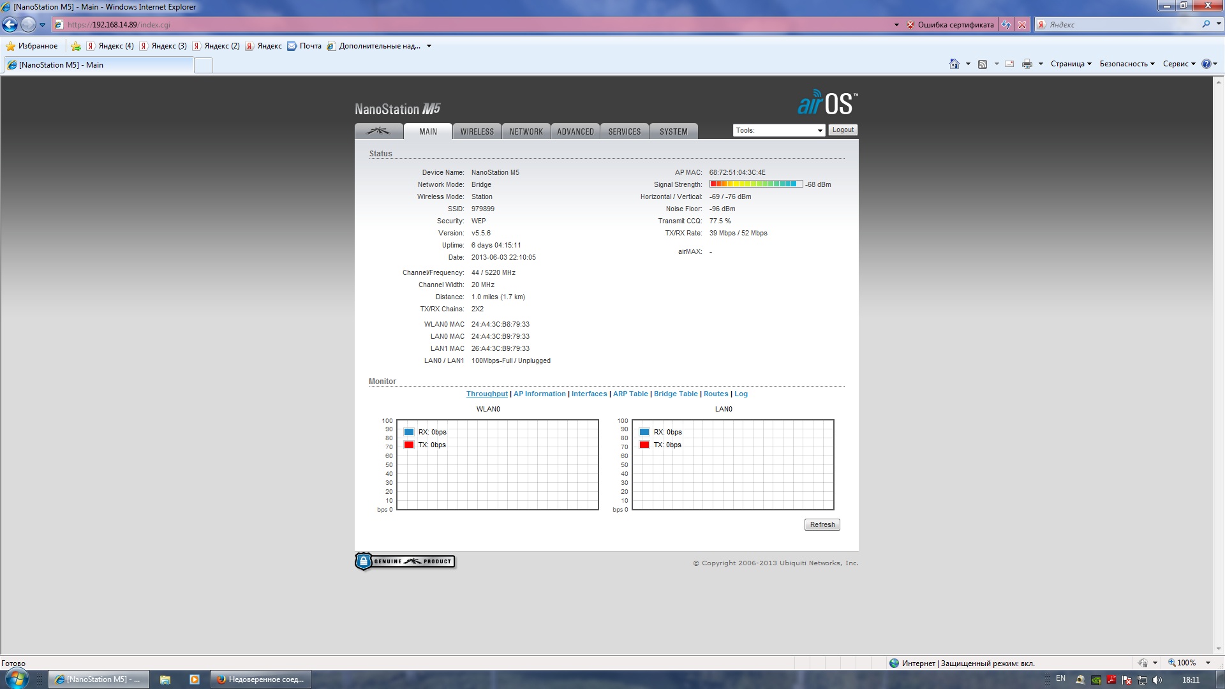The image size is (1225, 689).
Task: Click the stop loading red X icon
Action: (1022, 25)
